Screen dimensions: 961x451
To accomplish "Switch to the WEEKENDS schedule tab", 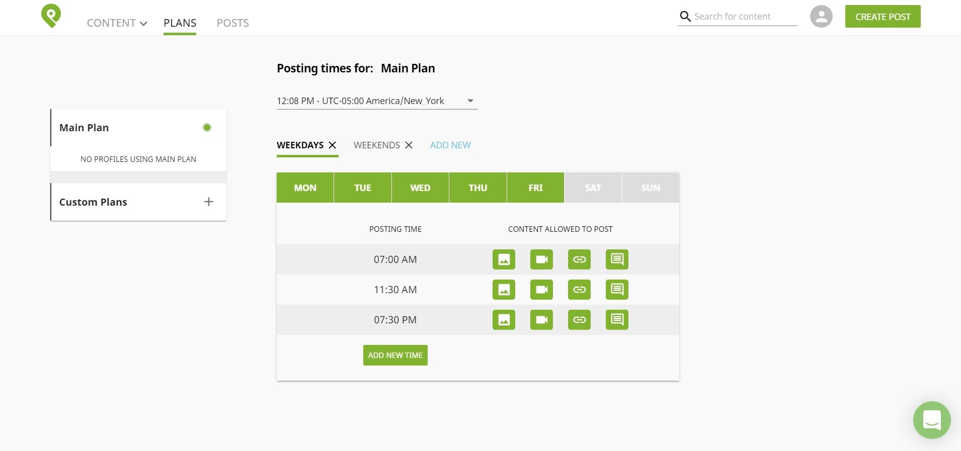I will pos(377,145).
